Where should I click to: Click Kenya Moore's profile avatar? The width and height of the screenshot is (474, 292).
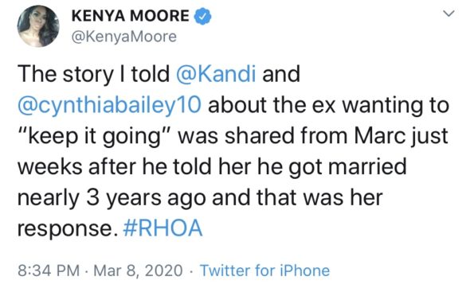pos(38,26)
